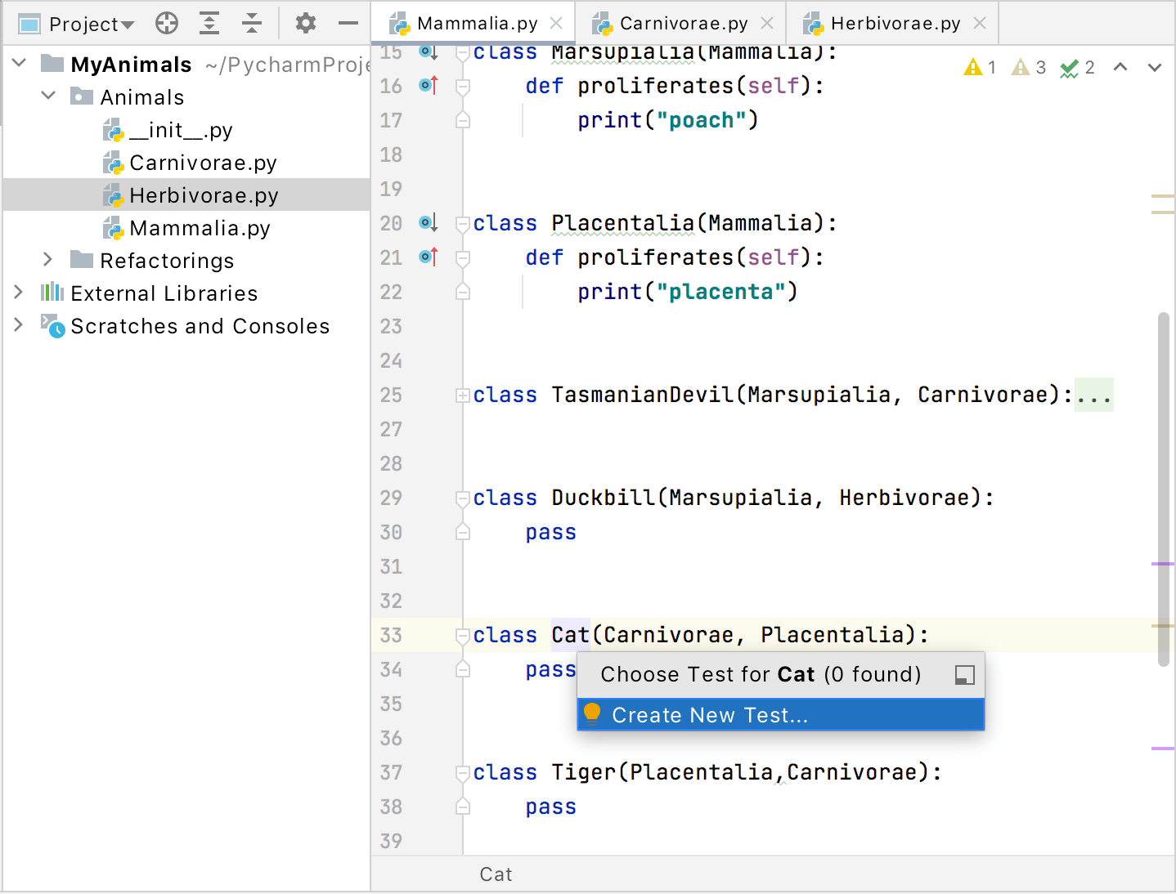This screenshot has height=894, width=1176.
Task: Click the overriding method gutter icon on line 21
Action: click(429, 257)
